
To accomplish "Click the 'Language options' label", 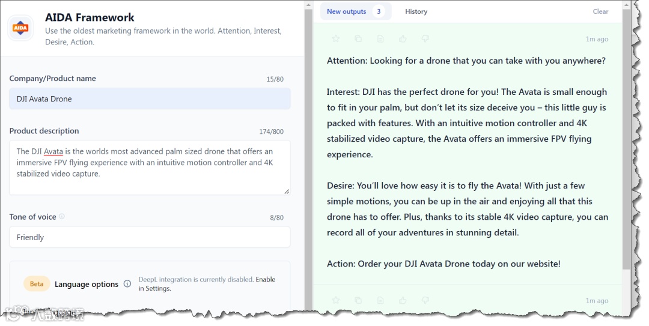I will pyautogui.click(x=87, y=284).
